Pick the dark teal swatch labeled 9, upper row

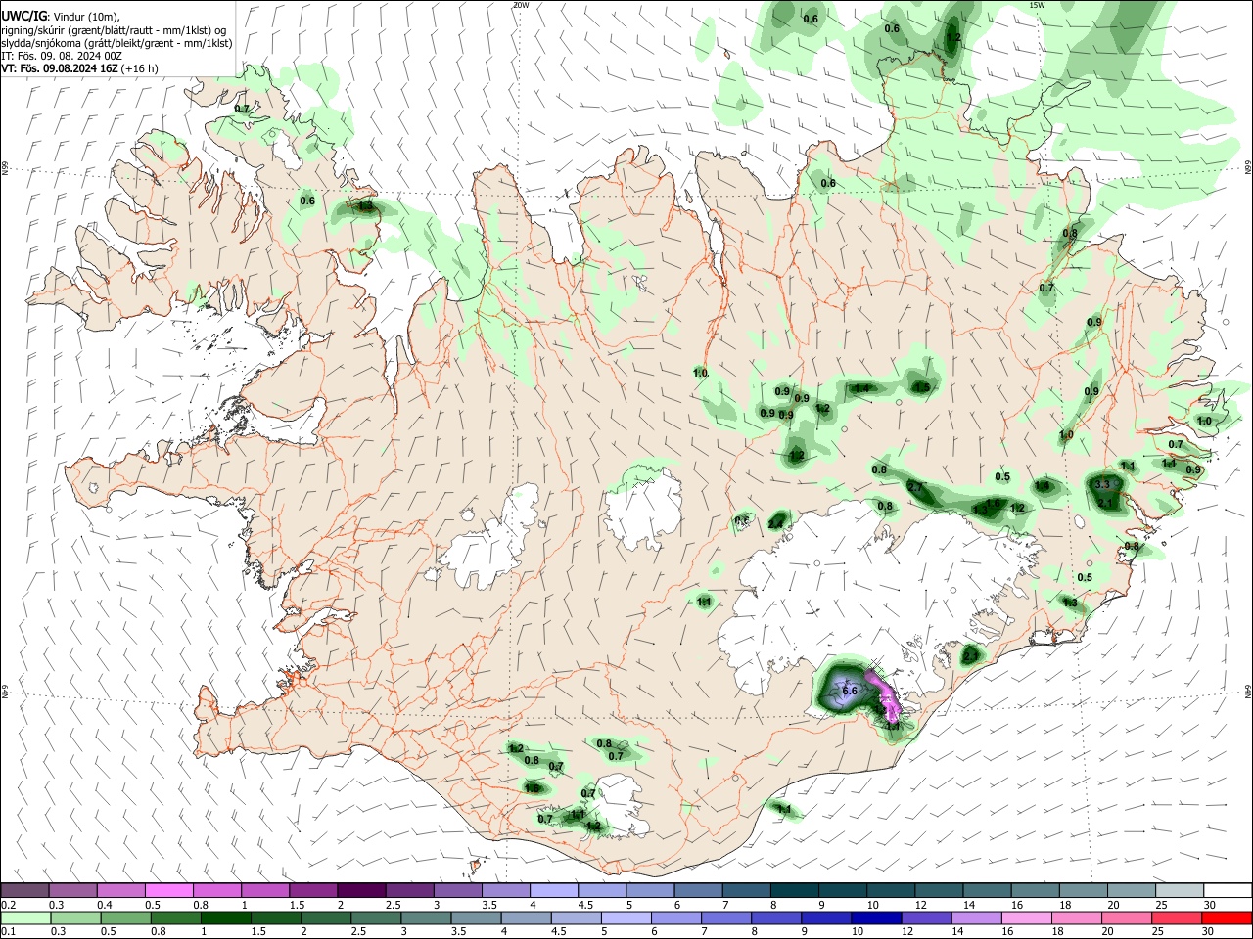click(842, 890)
